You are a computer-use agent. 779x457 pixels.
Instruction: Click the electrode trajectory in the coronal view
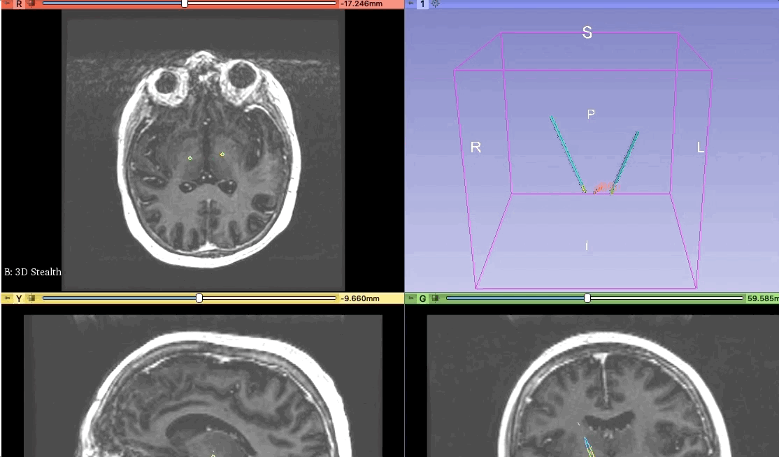[x=587, y=445]
